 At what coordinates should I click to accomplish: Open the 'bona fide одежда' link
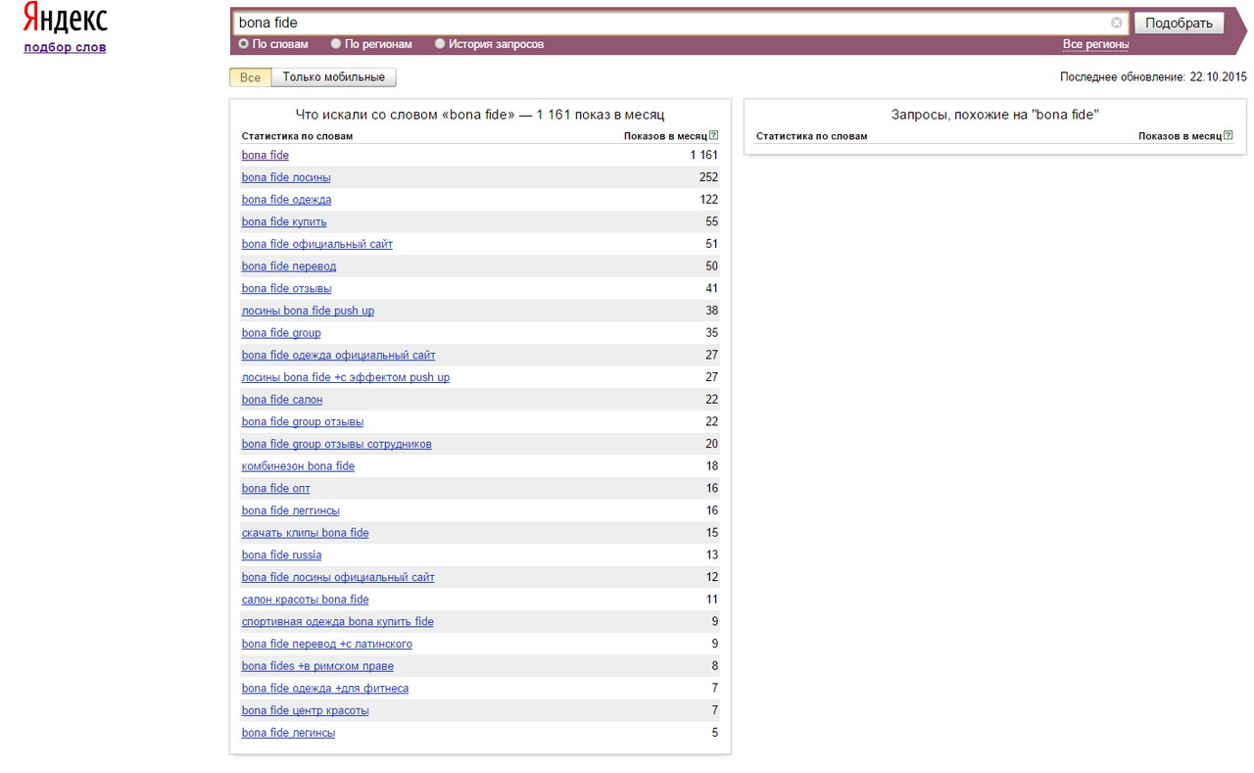286,200
